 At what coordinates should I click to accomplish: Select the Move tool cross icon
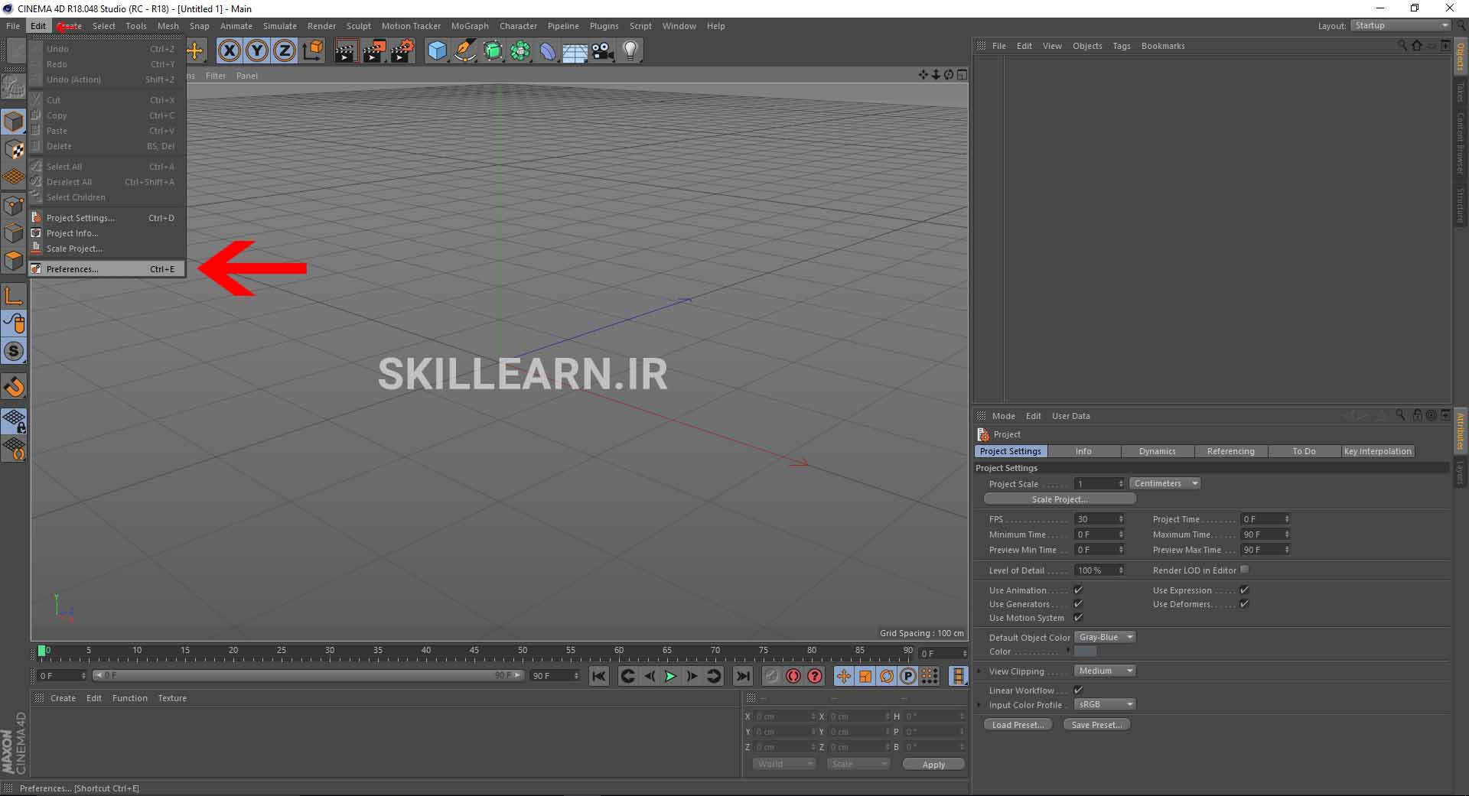[195, 51]
